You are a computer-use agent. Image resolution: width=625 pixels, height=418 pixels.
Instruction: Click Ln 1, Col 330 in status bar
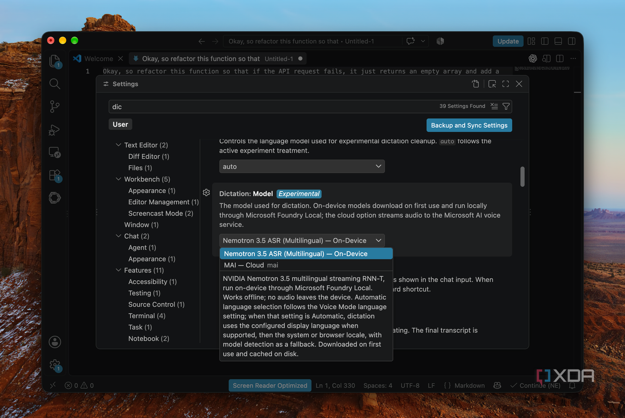[x=335, y=385]
